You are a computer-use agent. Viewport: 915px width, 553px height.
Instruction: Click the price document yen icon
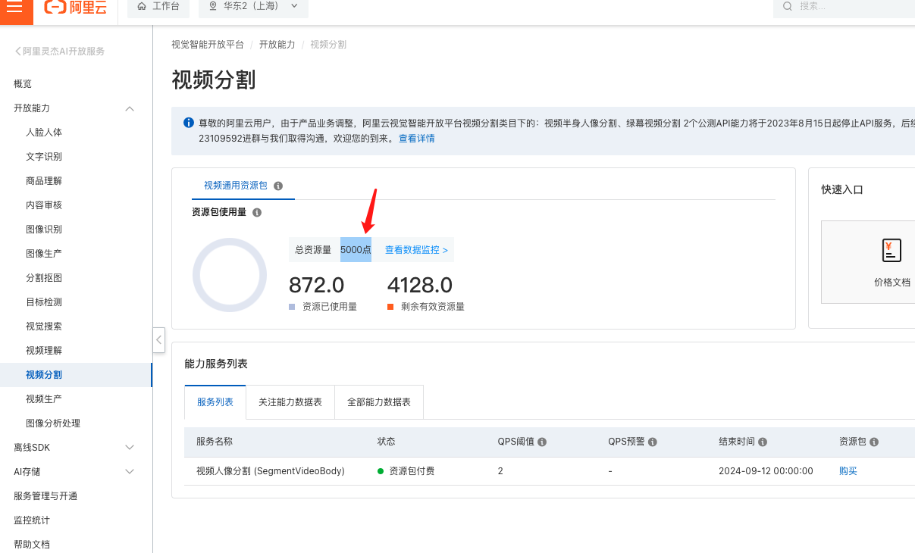pos(891,250)
